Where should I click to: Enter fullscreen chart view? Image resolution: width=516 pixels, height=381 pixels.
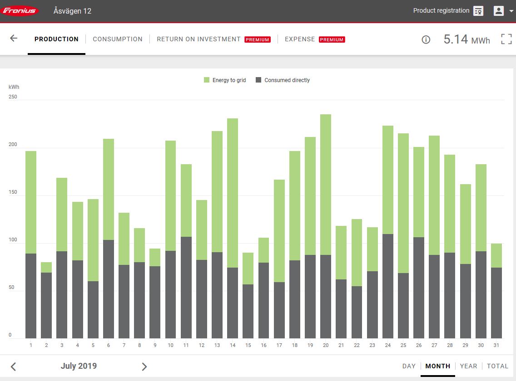point(506,39)
